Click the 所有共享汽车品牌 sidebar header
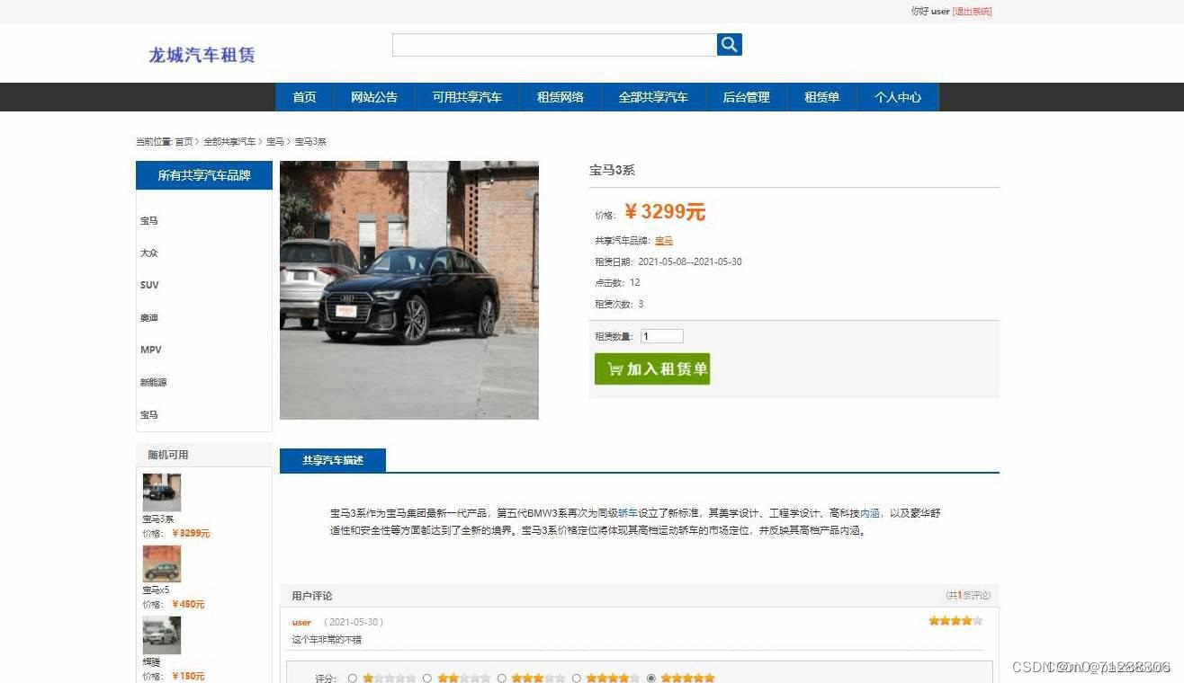Screen dimensions: 1184x683 click(204, 175)
